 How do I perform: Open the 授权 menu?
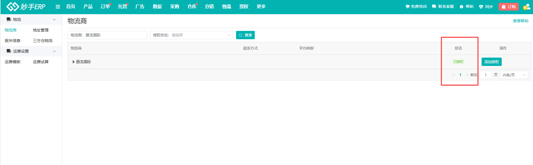tap(244, 6)
